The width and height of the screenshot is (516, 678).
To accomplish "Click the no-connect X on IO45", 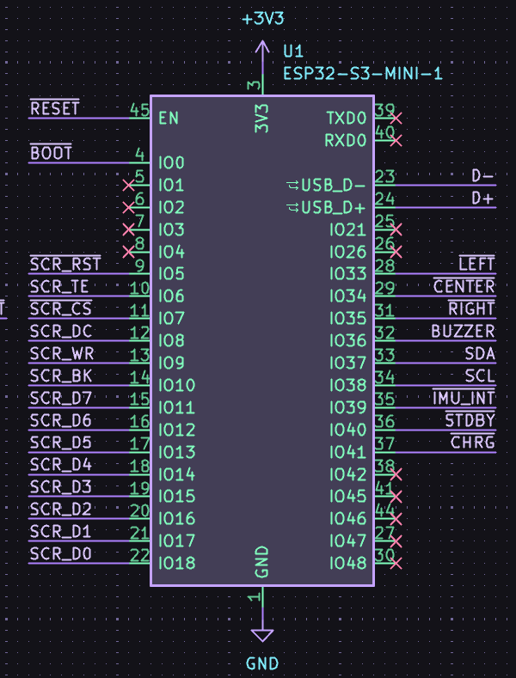I will (396, 497).
